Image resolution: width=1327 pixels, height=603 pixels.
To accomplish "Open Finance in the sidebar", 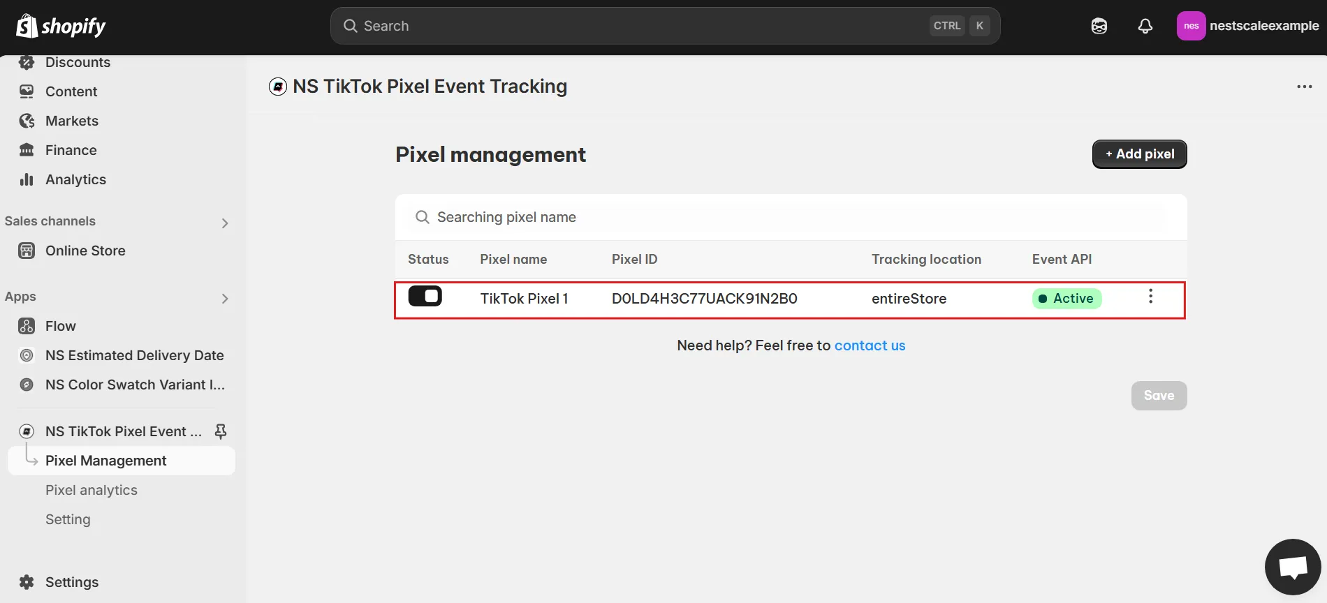I will coord(71,150).
